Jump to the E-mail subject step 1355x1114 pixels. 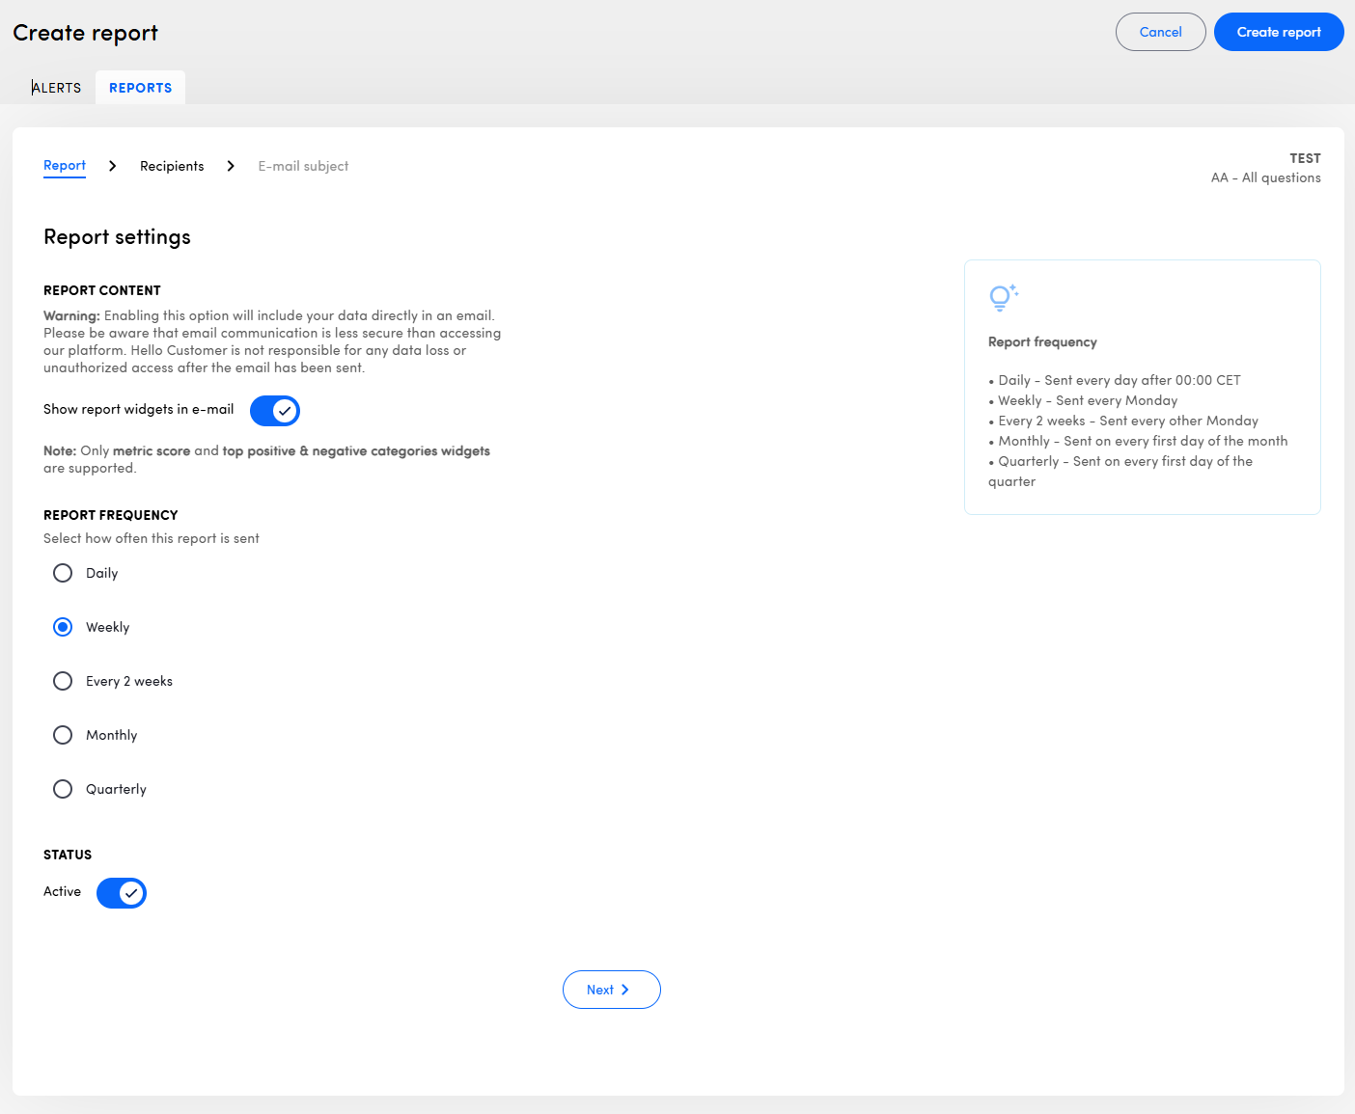[x=303, y=166]
